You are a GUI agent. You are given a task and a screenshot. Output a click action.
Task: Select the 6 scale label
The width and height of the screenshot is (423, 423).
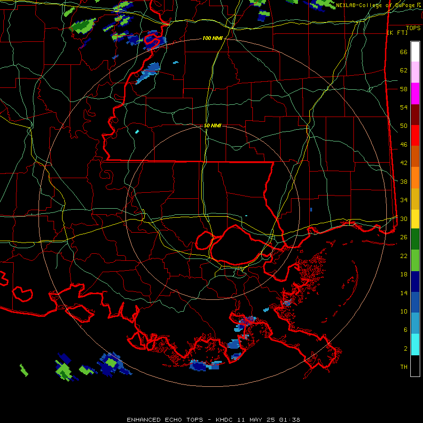click(x=406, y=330)
